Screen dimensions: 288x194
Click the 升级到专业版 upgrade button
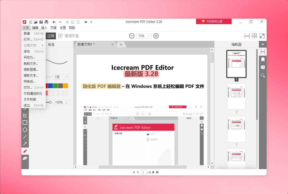coord(214,21)
